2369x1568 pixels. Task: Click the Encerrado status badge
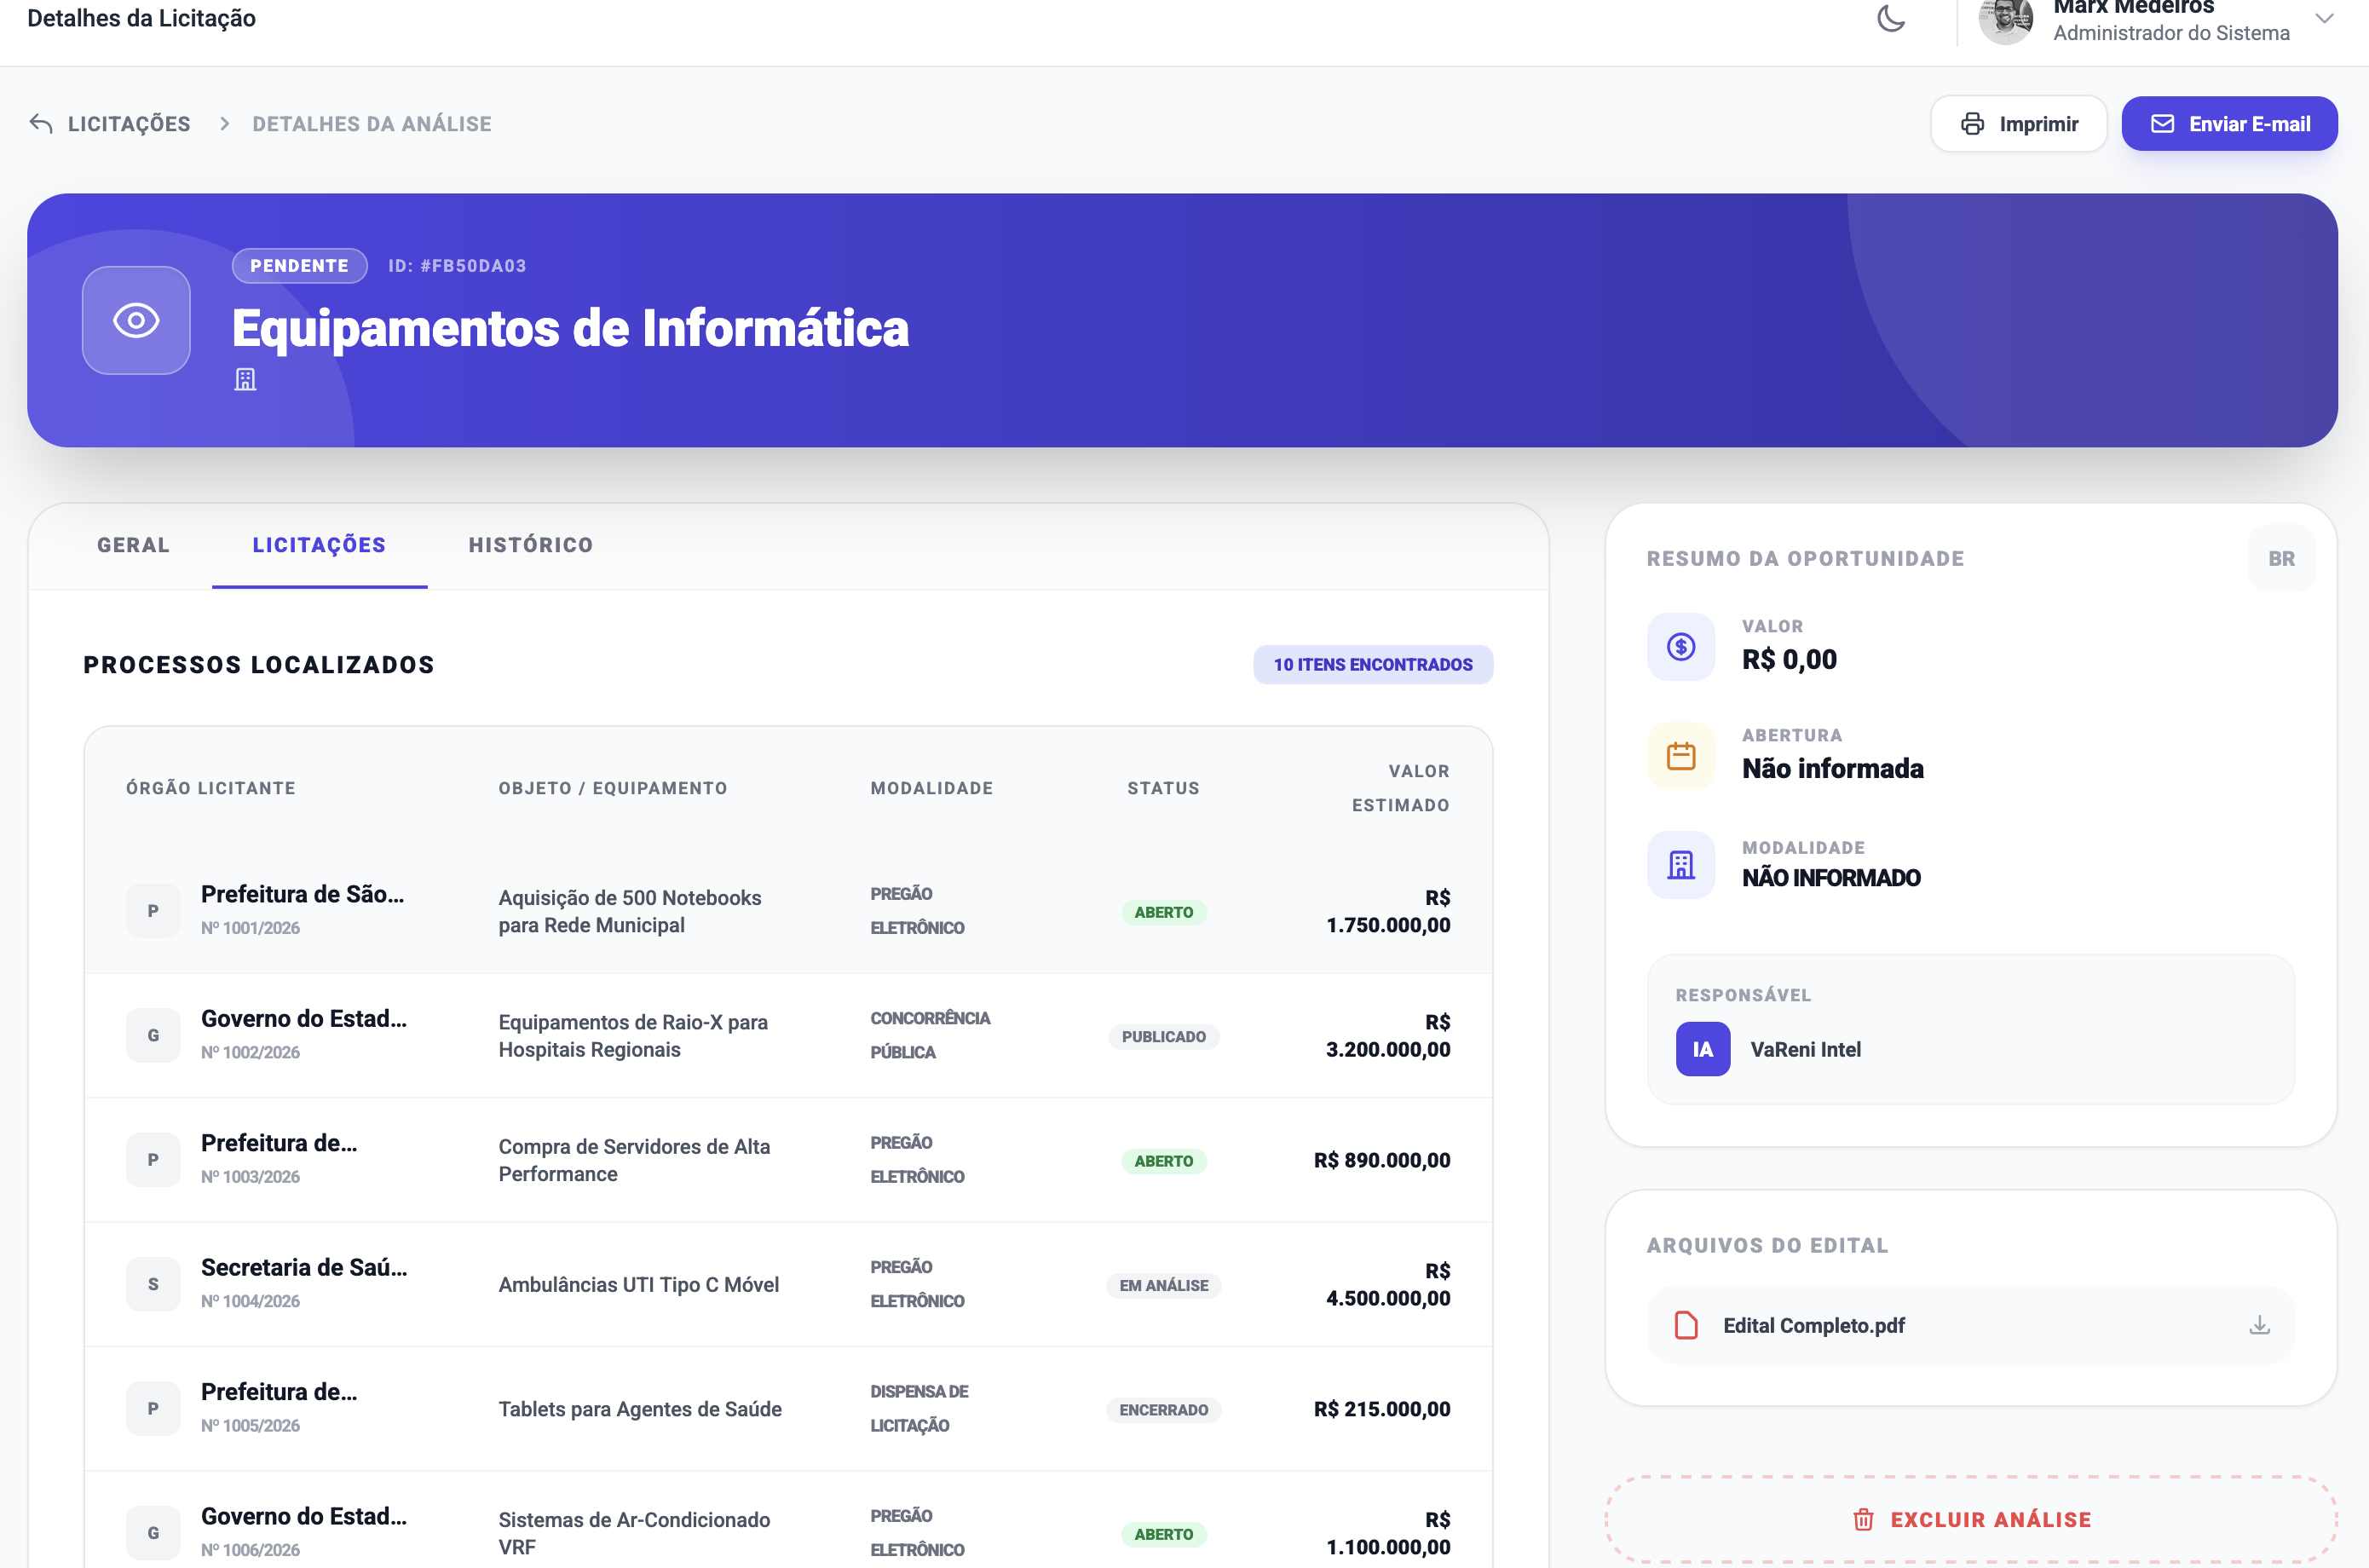coord(1163,1410)
